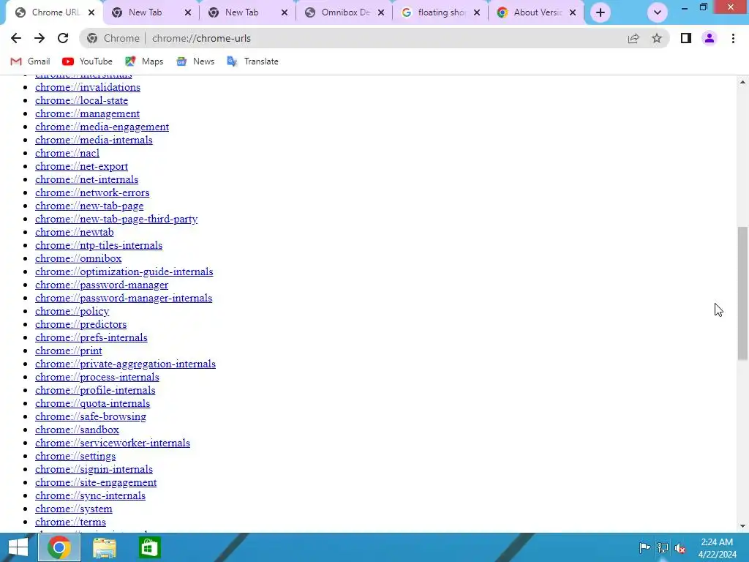Open the network tray icon

(663, 547)
